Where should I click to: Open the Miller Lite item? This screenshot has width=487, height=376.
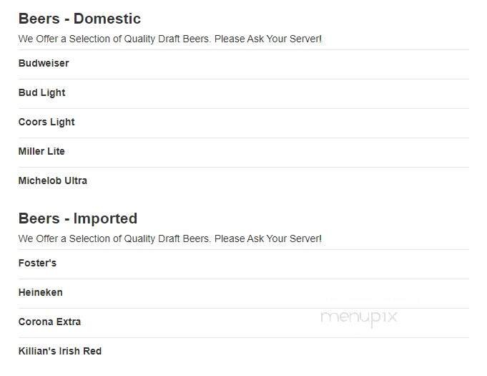click(x=41, y=151)
